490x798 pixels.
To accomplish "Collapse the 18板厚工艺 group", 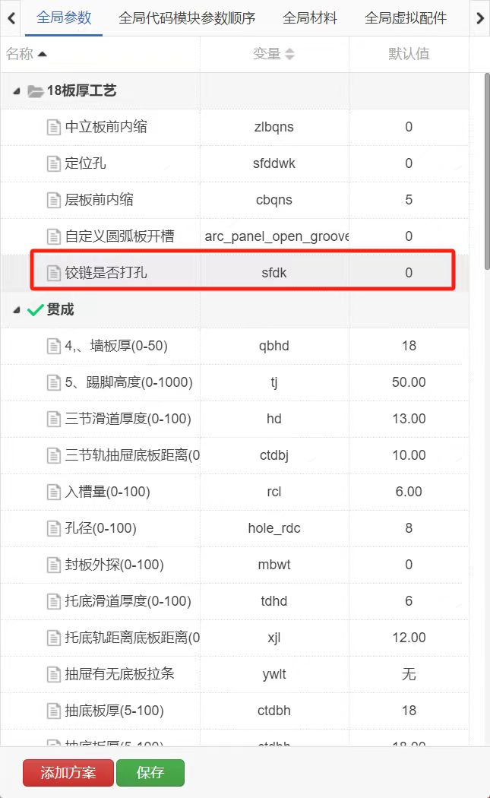I will (x=17, y=91).
